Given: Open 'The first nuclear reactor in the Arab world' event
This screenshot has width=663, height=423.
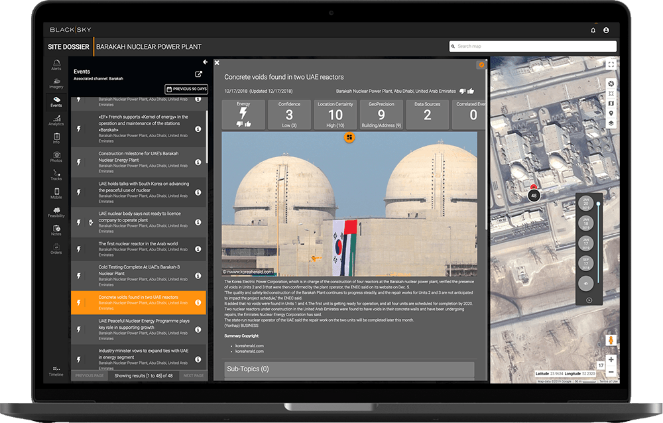Looking at the screenshot, I should pos(139,249).
